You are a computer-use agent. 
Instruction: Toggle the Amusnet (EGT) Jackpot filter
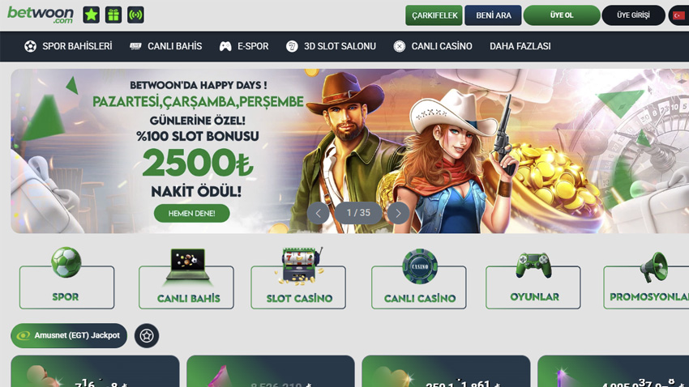coord(69,336)
